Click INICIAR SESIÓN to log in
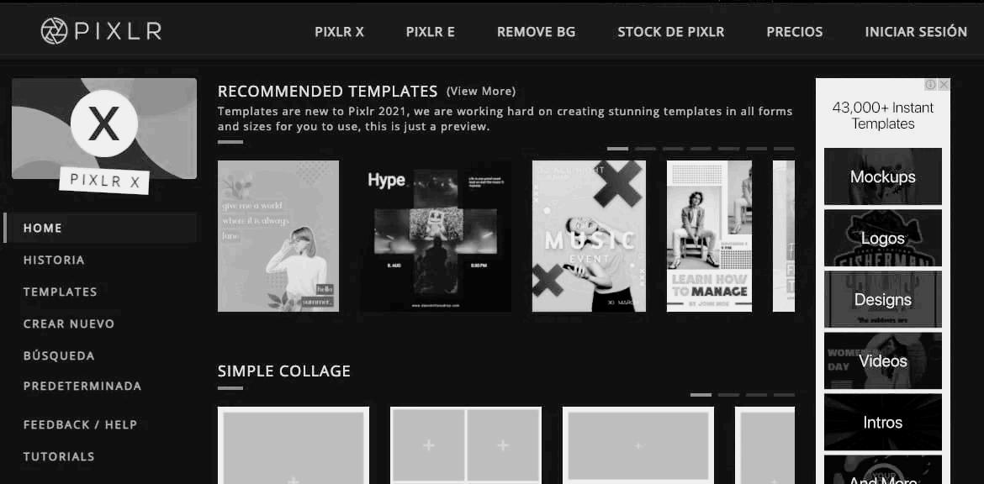984x484 pixels. coord(916,31)
